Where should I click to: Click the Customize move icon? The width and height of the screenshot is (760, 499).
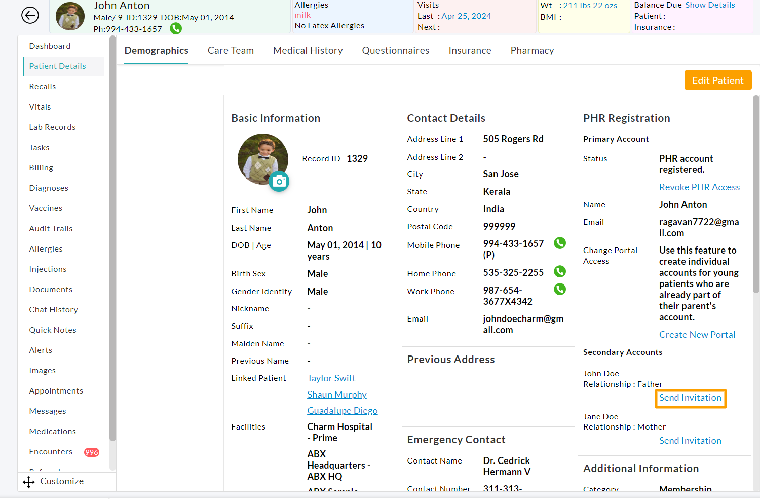point(29,482)
